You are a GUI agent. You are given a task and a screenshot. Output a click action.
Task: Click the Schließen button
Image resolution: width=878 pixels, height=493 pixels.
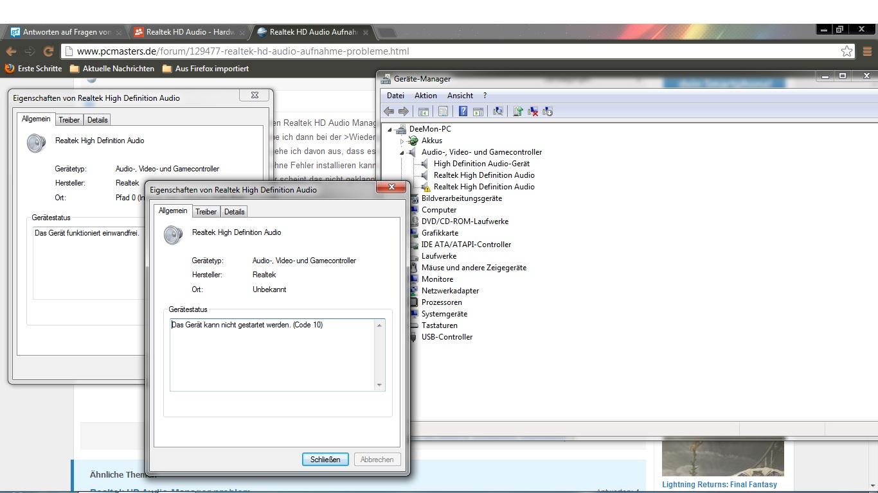click(x=325, y=460)
